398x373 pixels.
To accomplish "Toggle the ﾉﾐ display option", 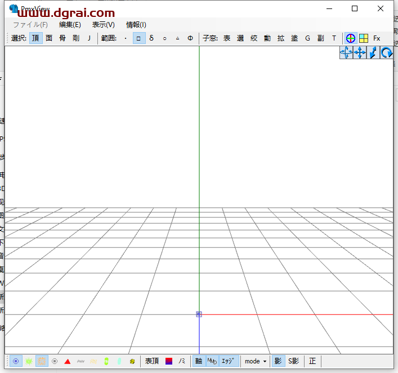I will (182, 361).
